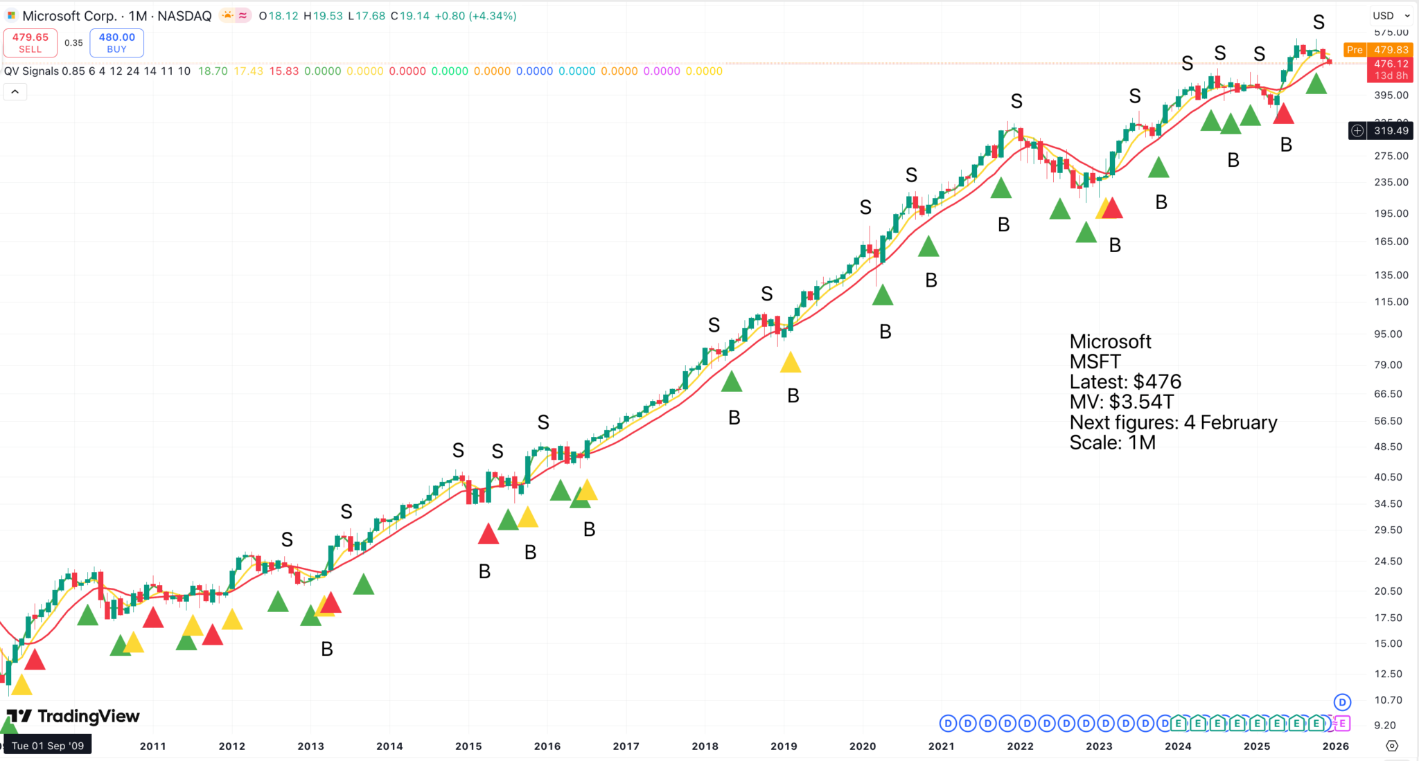This screenshot has width=1419, height=761.
Task: Open the USD currency dropdown
Action: click(1391, 15)
